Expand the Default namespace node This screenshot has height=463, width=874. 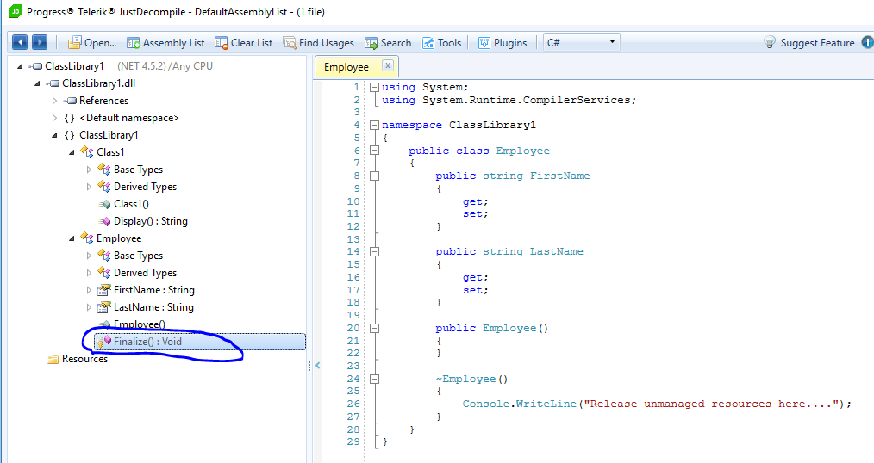pyautogui.click(x=54, y=118)
